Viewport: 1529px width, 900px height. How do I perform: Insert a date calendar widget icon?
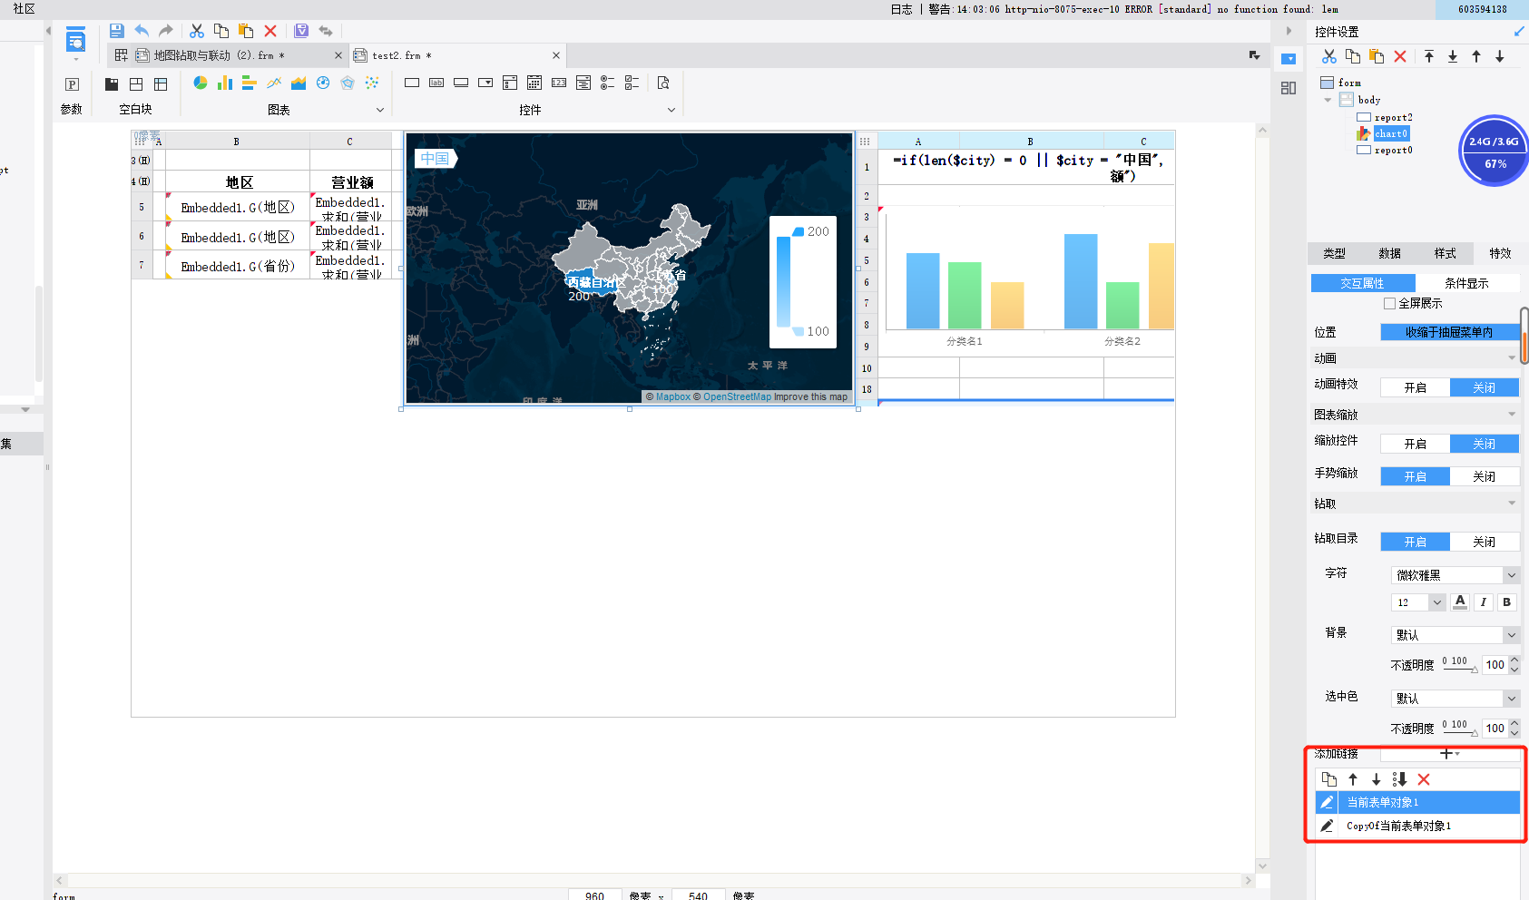[x=534, y=83]
